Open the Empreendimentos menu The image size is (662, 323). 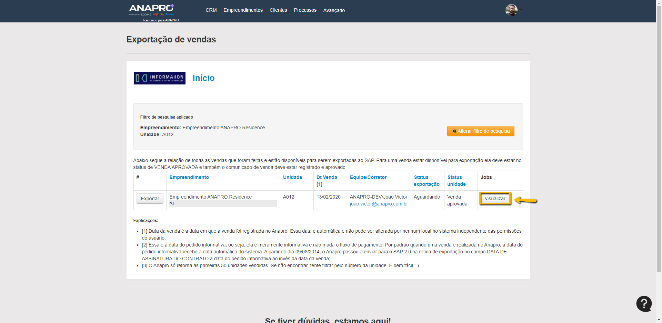click(243, 10)
